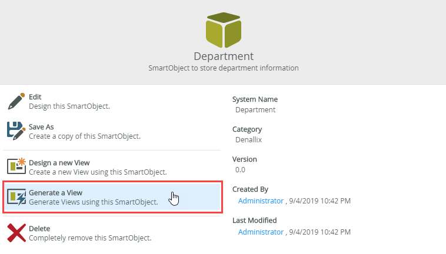Click the System Name value Department

255,109
